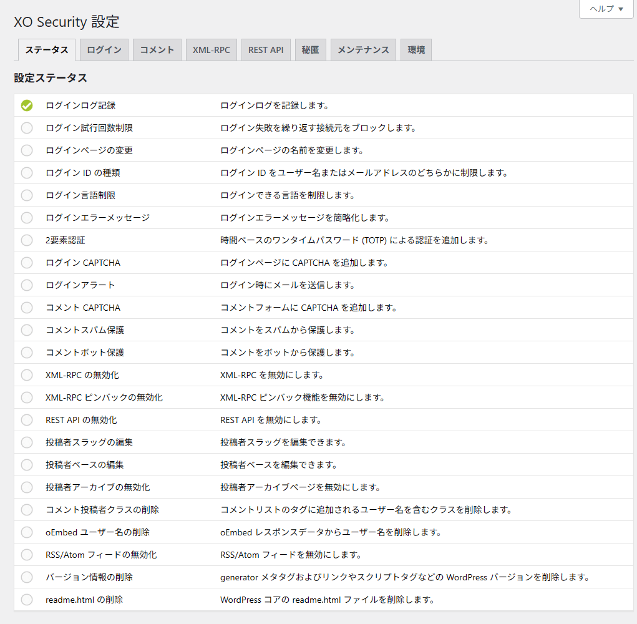Click status circle for コメント投稿者クラスの削除
This screenshot has width=637, height=624.
click(27, 510)
